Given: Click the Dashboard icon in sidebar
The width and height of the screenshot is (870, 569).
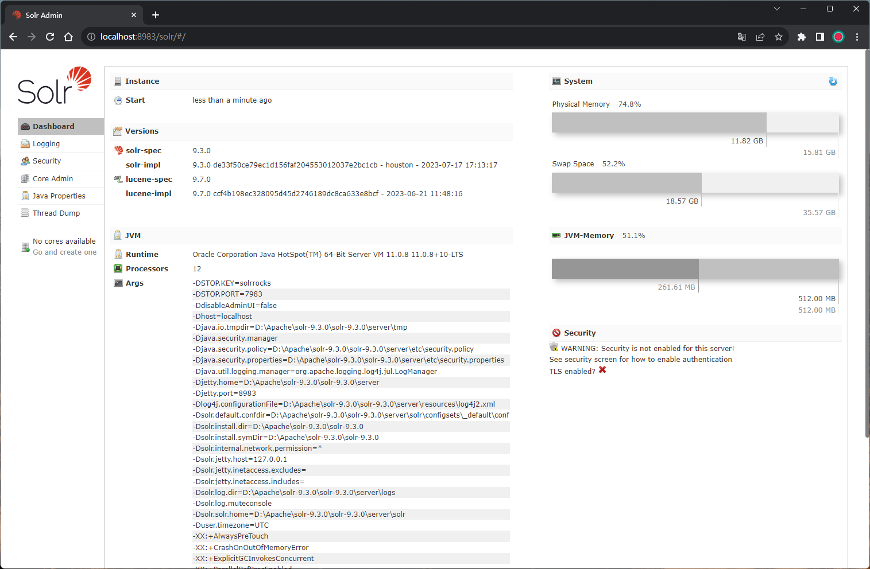Looking at the screenshot, I should tap(25, 127).
